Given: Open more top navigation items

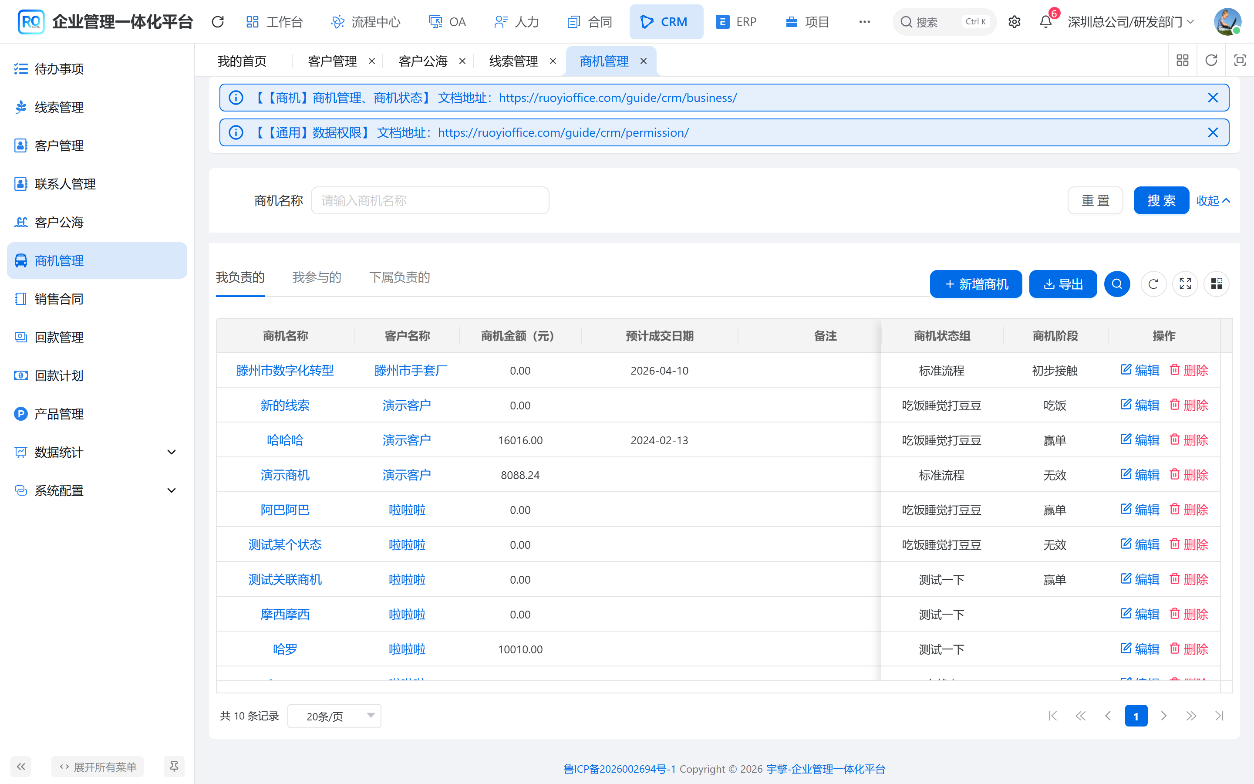Looking at the screenshot, I should [864, 22].
